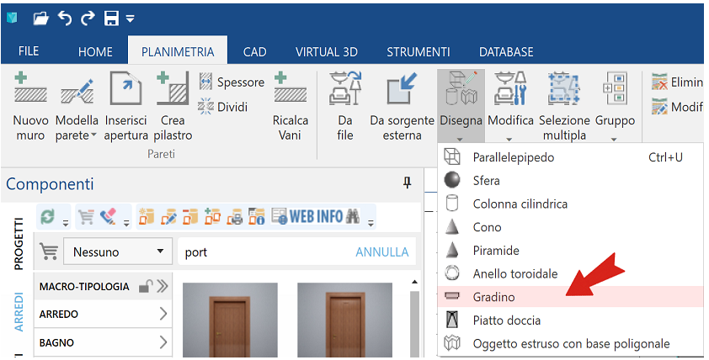The image size is (709, 360).
Task: Expand the BAGNO category
Action: (x=103, y=342)
